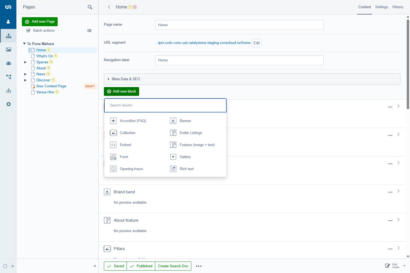Choose the Rich text block type
Screen dimensions: 410x273
(181, 169)
